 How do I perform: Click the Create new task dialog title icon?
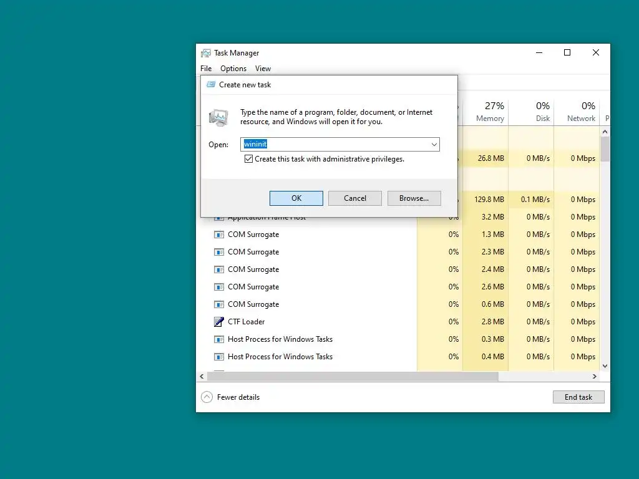pyautogui.click(x=211, y=84)
